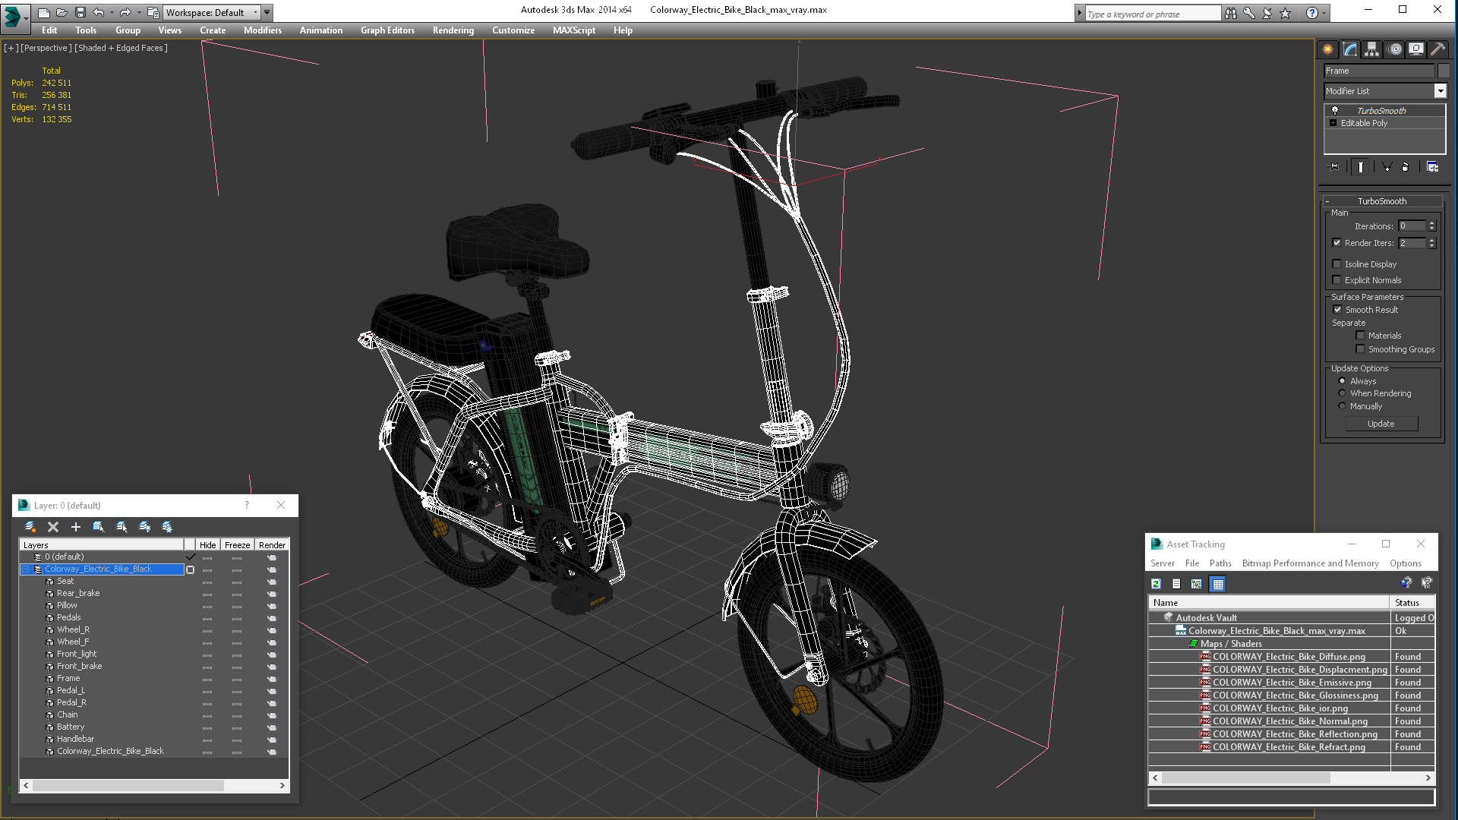Click Delete layer X icon
The height and width of the screenshot is (820, 1458).
coord(53,527)
